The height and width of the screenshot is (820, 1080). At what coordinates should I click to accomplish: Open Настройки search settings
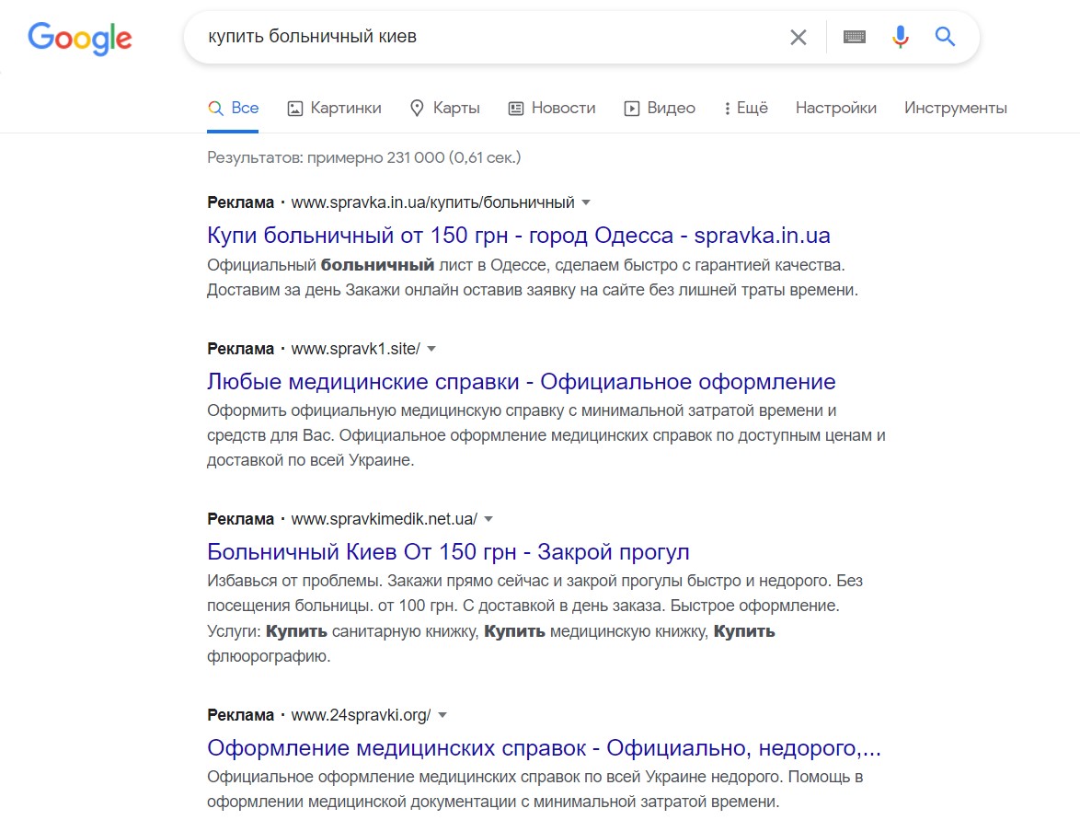pyautogui.click(x=835, y=109)
